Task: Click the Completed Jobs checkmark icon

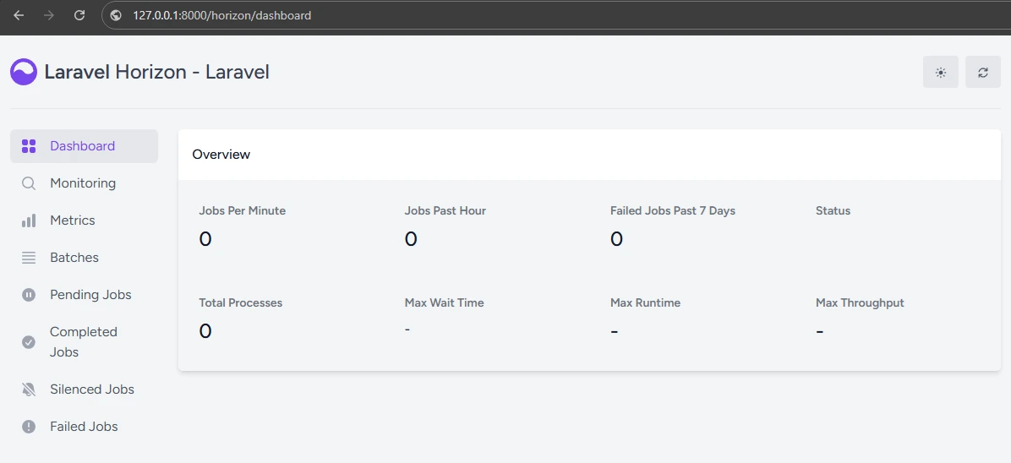Action: 29,342
